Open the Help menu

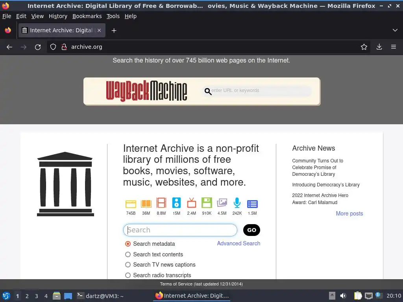point(131,16)
